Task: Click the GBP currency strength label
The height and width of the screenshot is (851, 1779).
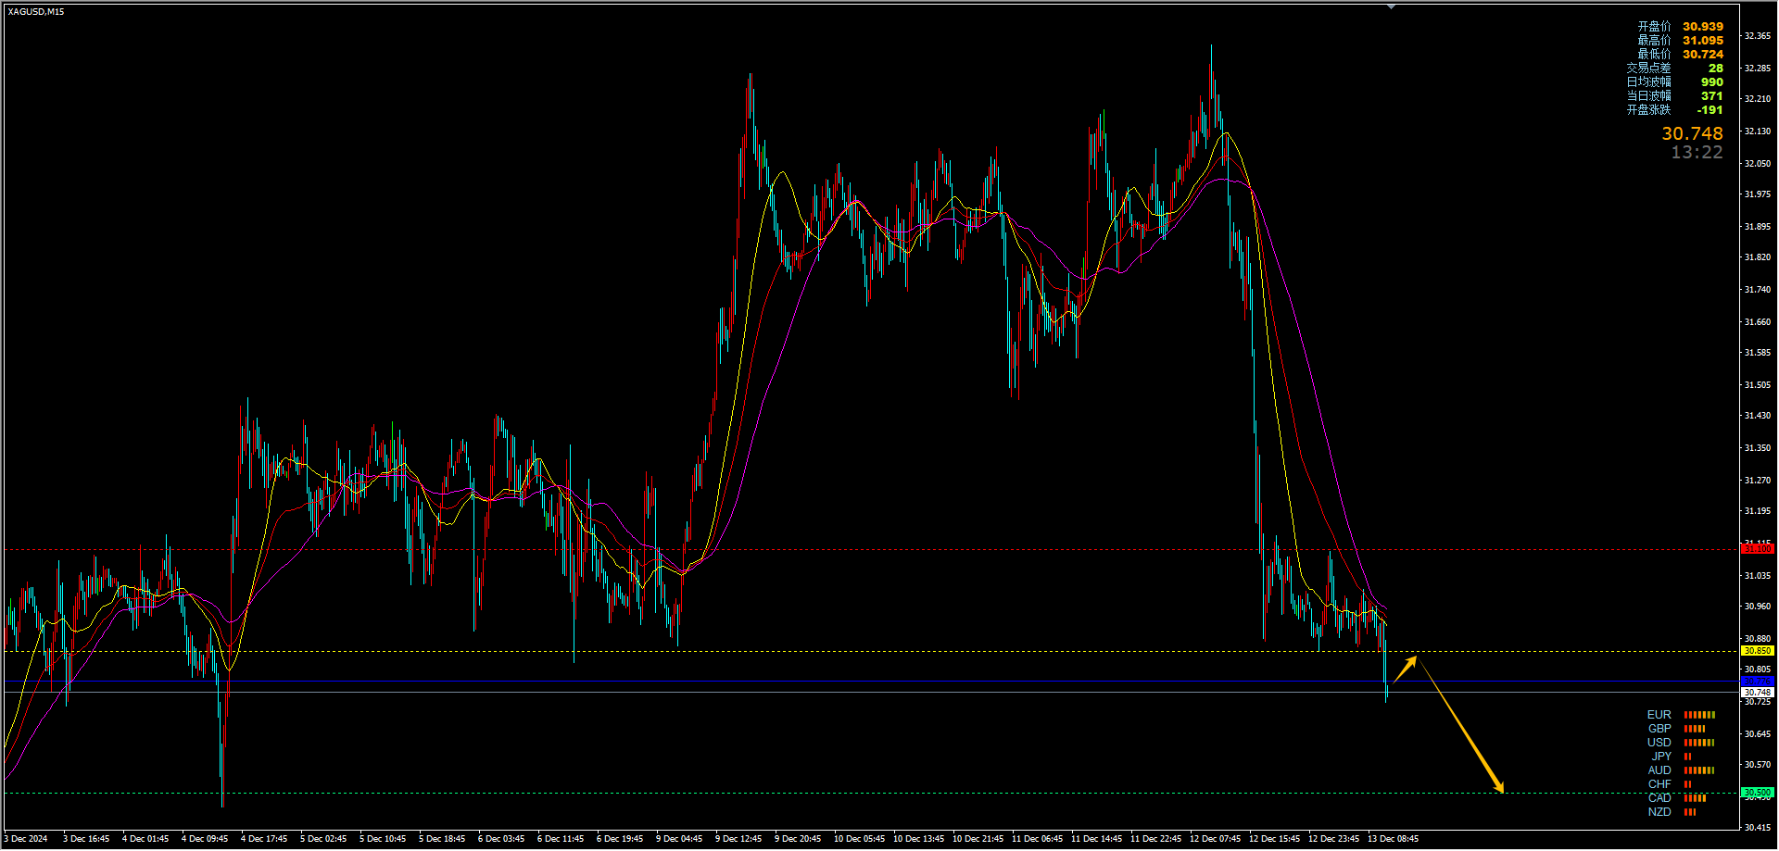Action: [1659, 729]
